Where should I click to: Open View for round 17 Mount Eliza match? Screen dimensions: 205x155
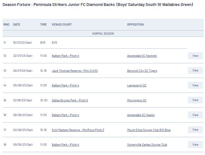click(195, 130)
